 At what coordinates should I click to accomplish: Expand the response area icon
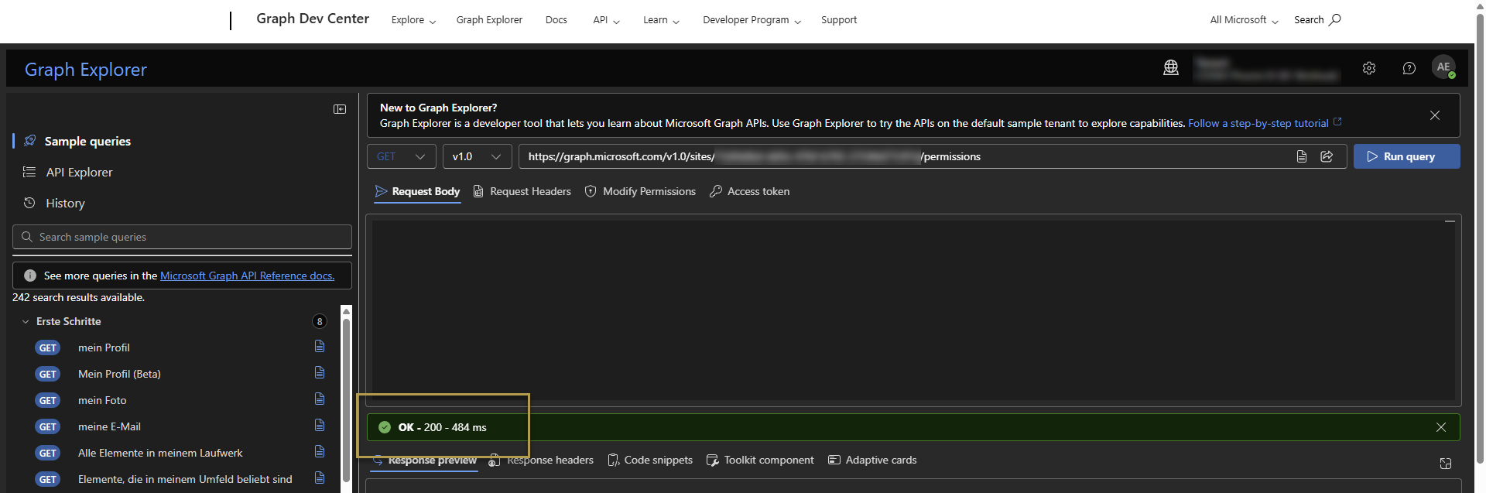pyautogui.click(x=1445, y=463)
